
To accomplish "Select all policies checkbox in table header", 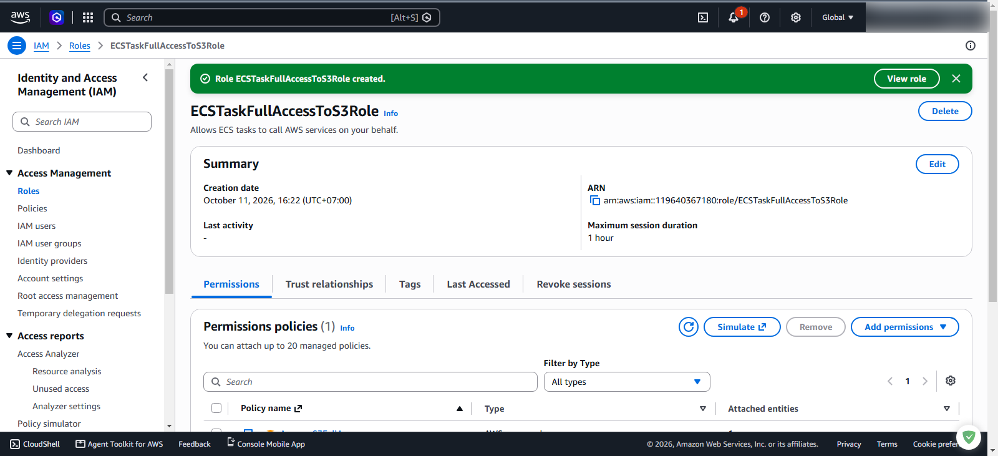I will coord(216,408).
